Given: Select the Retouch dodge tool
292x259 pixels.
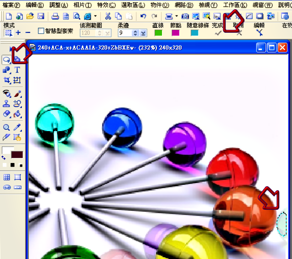Looking at the screenshot, I should (17, 104).
